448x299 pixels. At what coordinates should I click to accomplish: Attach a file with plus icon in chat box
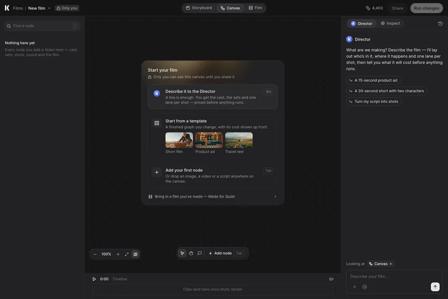pyautogui.click(x=355, y=287)
